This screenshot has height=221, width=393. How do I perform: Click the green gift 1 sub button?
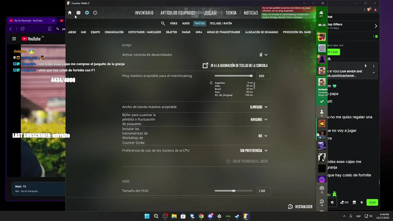(x=334, y=52)
